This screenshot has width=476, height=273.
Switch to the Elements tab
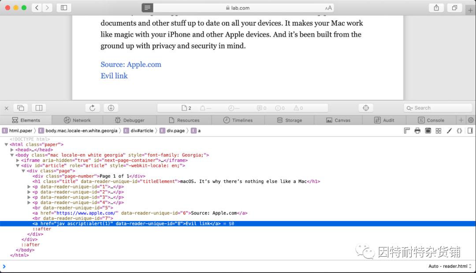click(26, 120)
